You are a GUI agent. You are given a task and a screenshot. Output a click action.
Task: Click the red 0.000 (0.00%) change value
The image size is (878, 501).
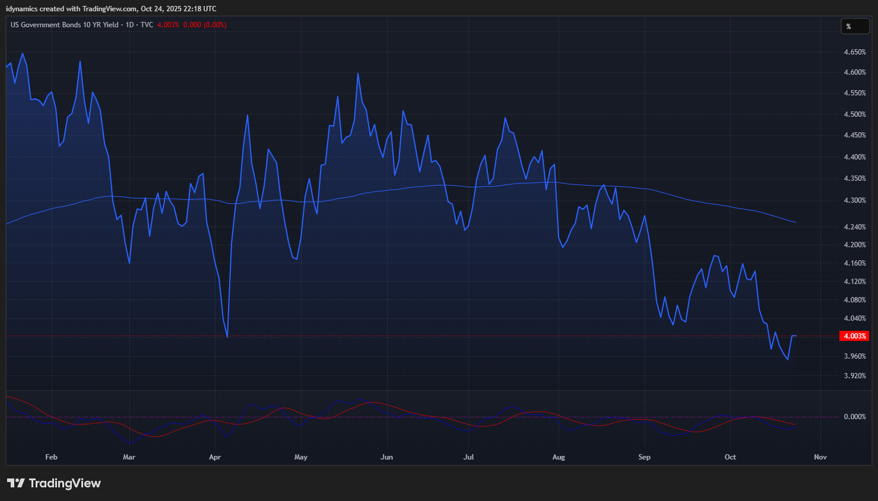pos(204,25)
